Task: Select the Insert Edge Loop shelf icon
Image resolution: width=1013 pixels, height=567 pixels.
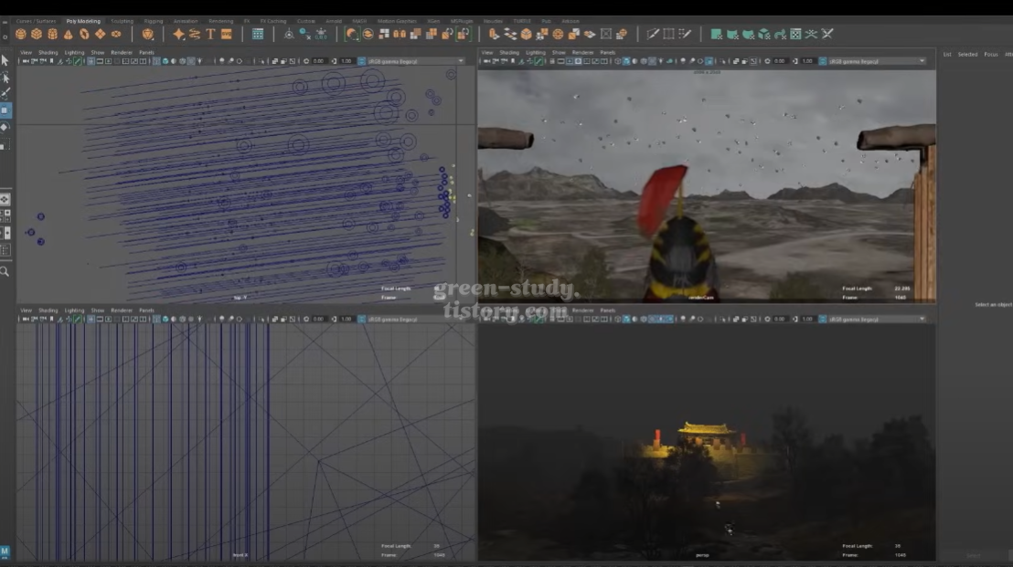Action: [x=669, y=34]
